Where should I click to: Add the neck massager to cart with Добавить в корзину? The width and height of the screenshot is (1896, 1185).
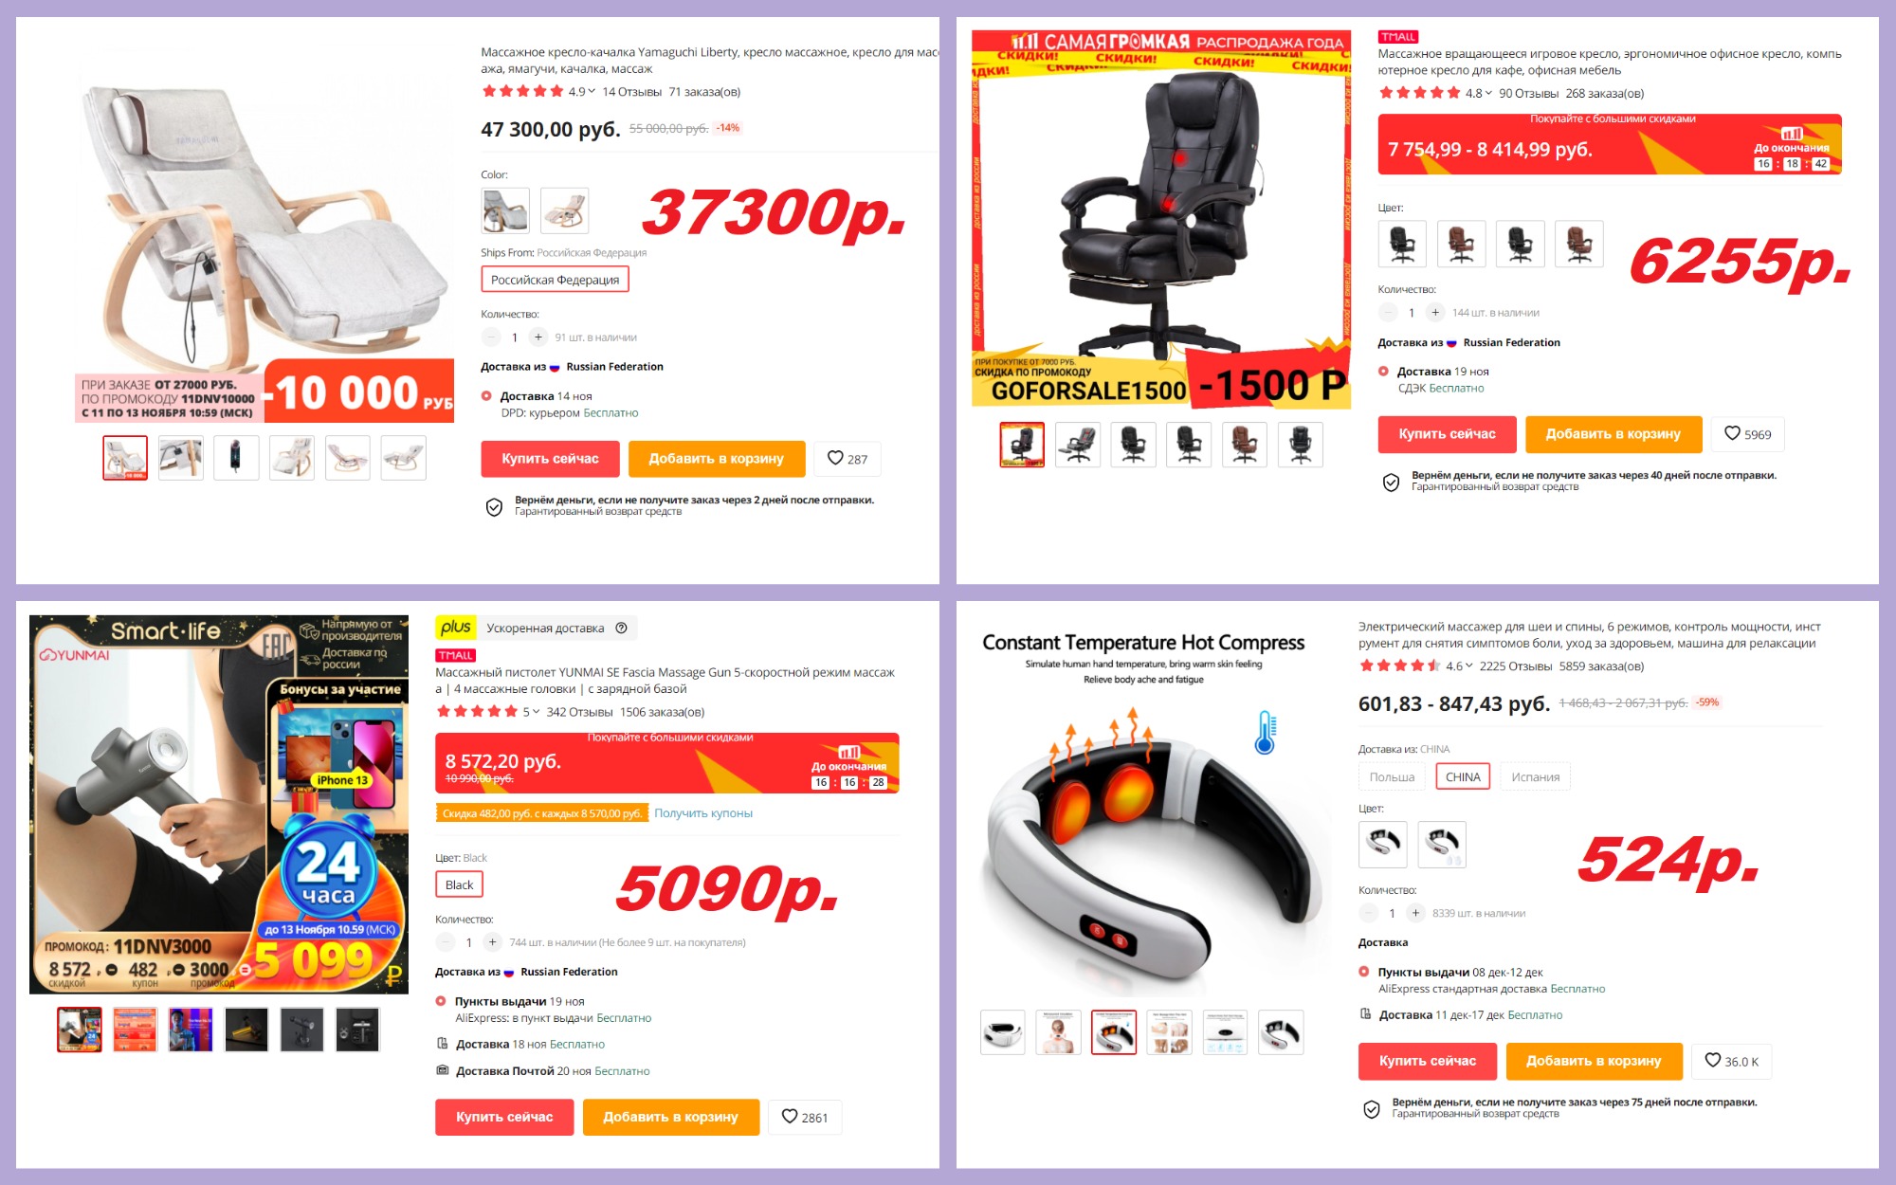(x=1594, y=1061)
